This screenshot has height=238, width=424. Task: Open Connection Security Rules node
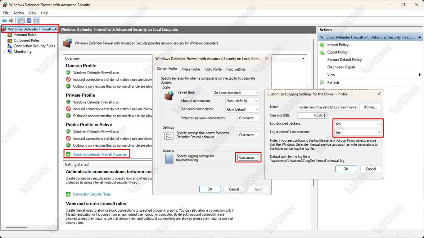(x=34, y=46)
